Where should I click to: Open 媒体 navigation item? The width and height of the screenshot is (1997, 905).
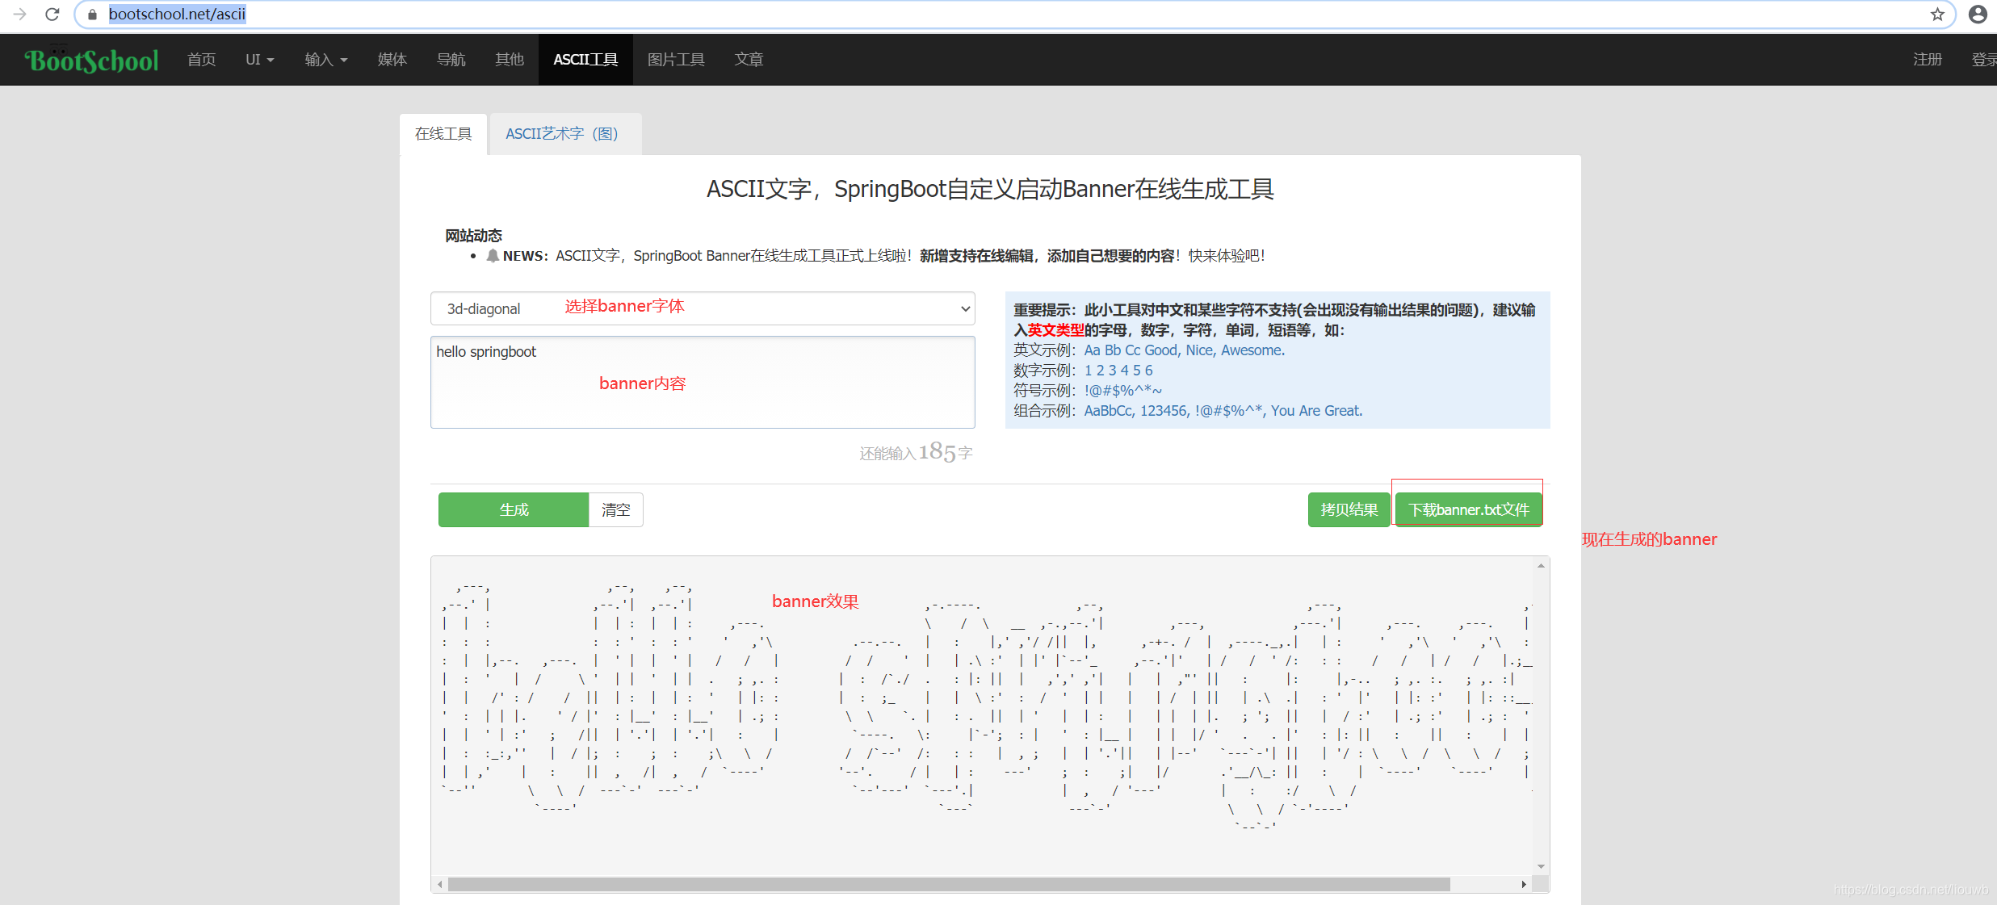392,59
